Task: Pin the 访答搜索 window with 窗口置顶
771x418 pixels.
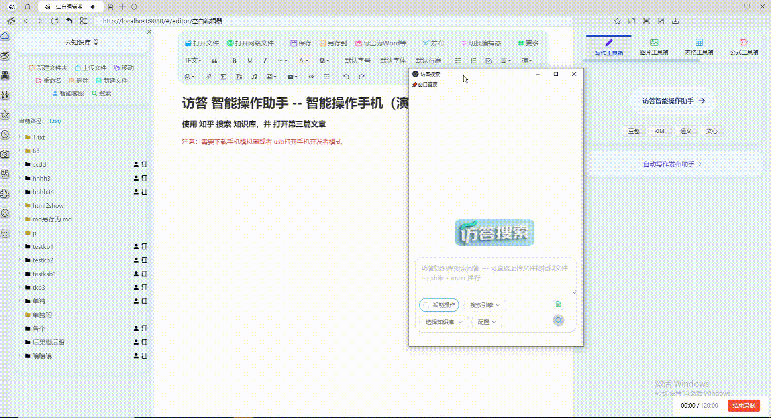Action: [424, 84]
